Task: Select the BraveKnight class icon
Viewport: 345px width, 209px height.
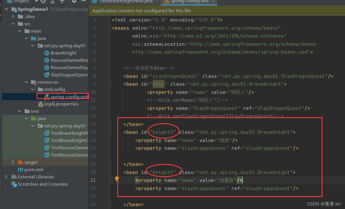Action: (x=46, y=53)
